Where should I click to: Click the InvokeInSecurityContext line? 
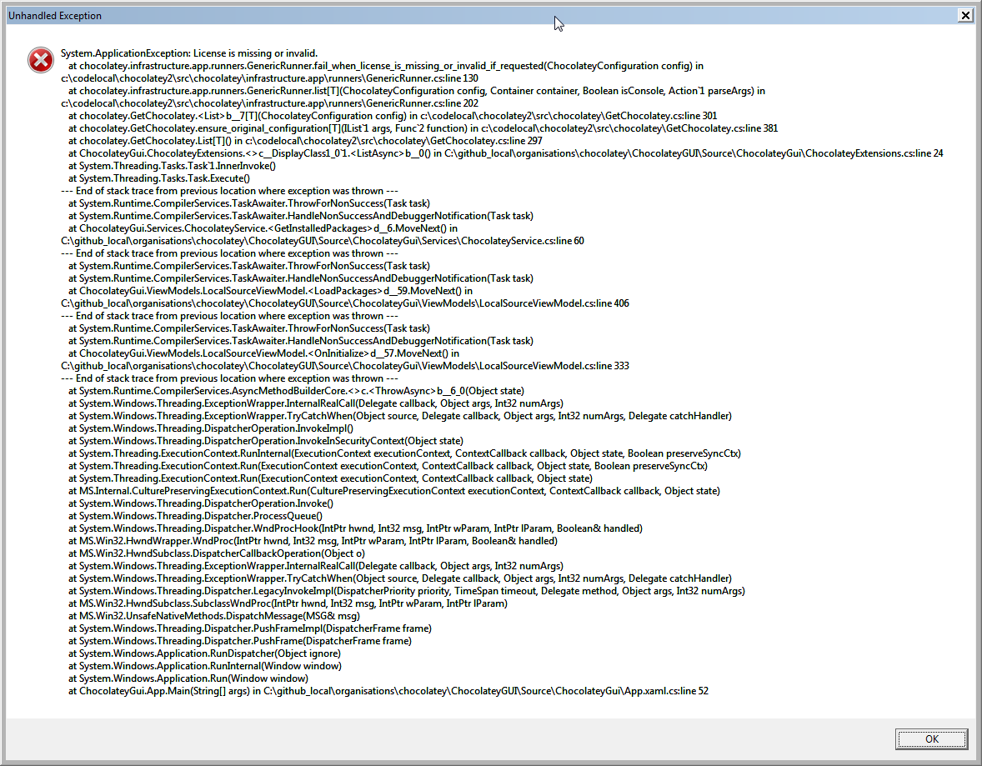point(266,442)
